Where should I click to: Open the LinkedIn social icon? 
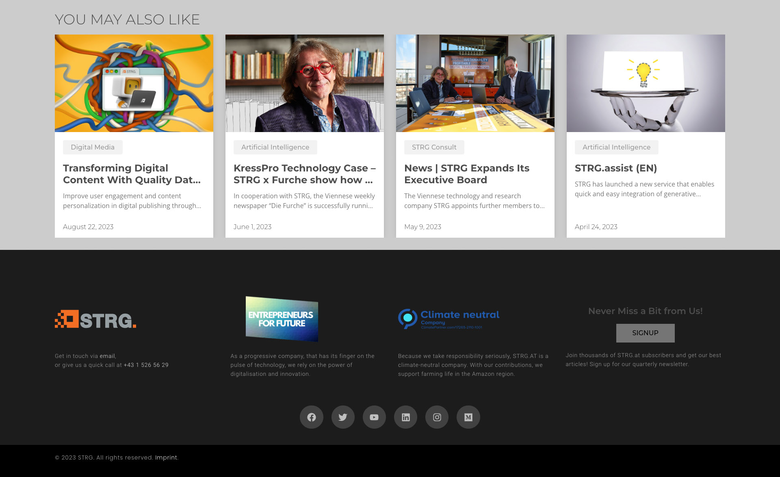click(x=405, y=417)
